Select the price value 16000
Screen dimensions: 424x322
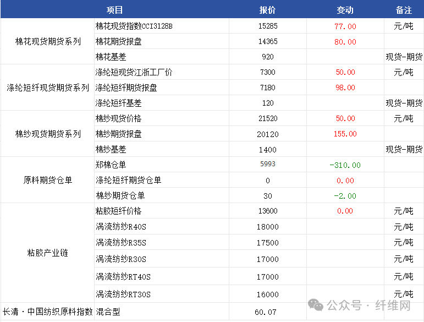click(268, 294)
